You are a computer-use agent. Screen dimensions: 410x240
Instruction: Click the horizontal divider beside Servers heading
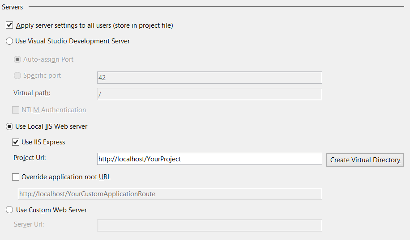215,7
